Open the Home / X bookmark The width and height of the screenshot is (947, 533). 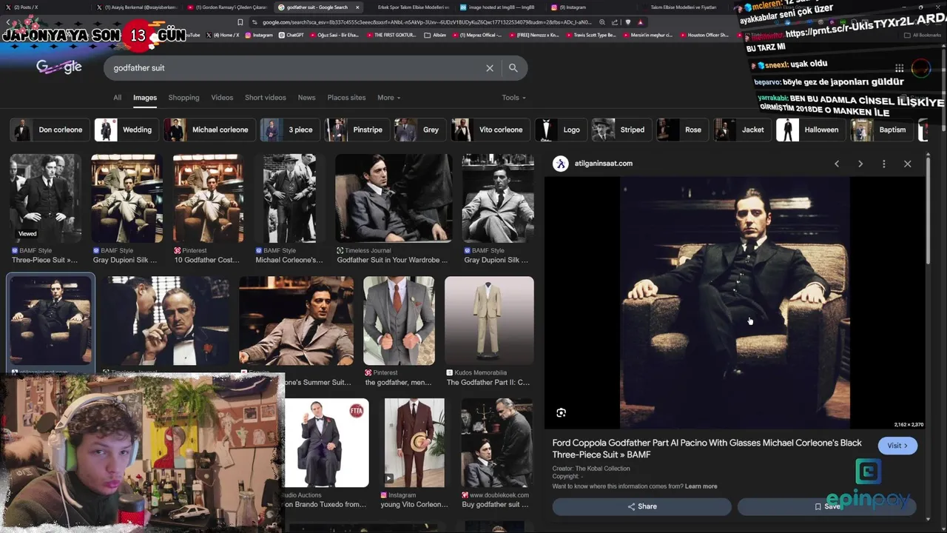223,35
